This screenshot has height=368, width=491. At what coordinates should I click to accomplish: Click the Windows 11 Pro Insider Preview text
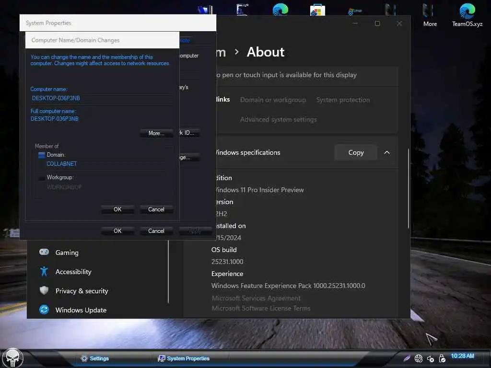click(259, 190)
